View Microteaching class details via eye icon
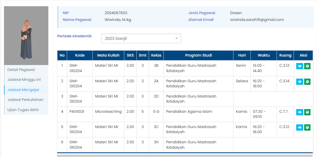The height and width of the screenshot is (158, 317). (x=300, y=112)
